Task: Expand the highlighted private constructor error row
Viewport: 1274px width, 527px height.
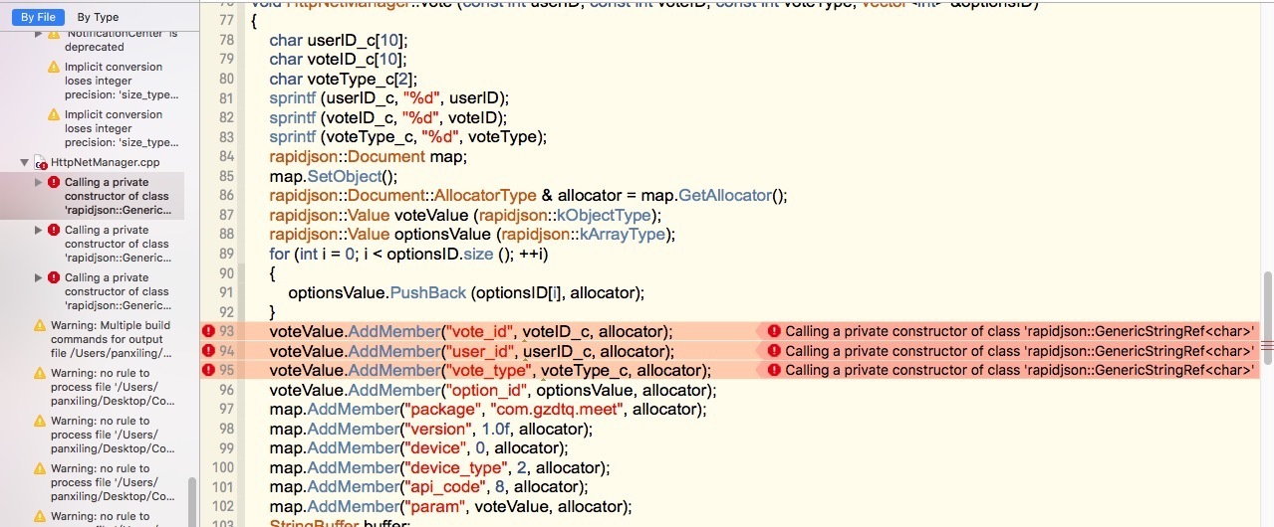Action: click(x=39, y=182)
